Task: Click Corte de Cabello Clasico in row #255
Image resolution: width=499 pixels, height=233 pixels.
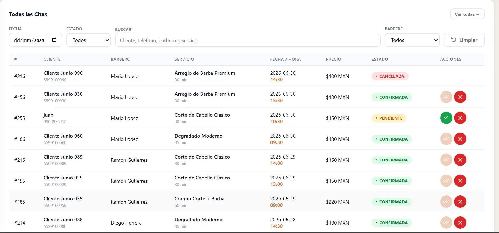Action: click(202, 115)
